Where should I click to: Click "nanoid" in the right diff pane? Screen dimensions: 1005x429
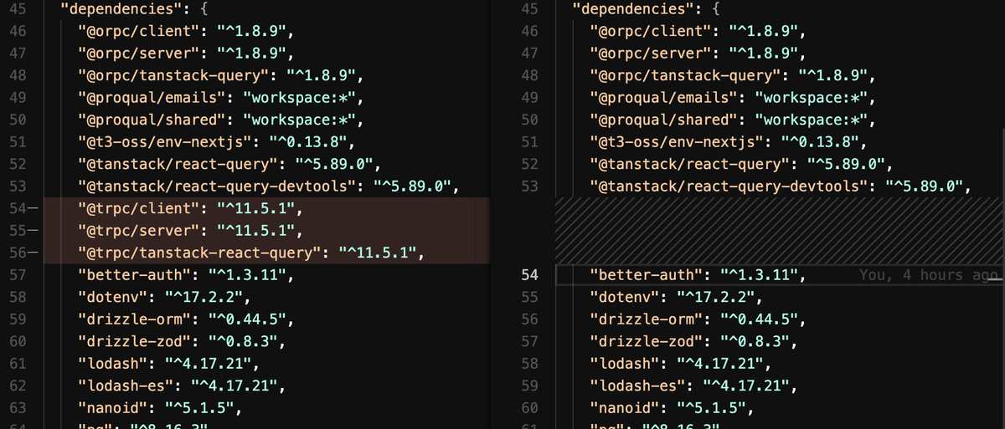[626, 409]
